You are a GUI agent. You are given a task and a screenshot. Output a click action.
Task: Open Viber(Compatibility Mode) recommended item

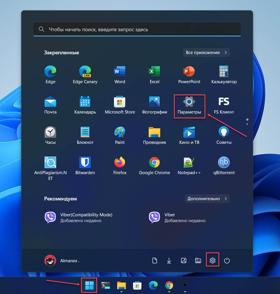tap(78, 217)
